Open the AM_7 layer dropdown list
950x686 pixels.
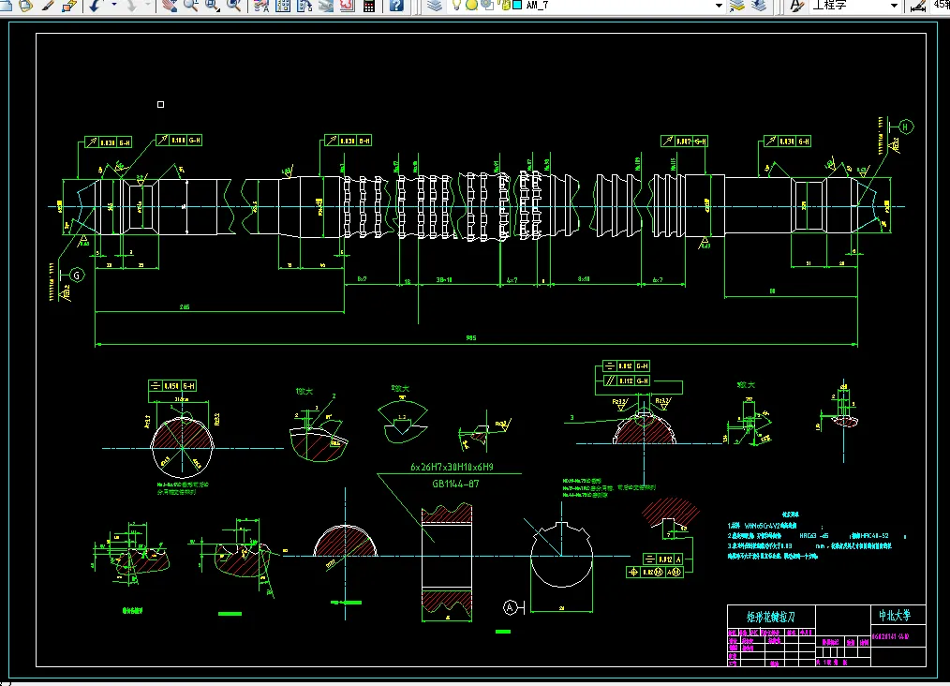pyautogui.click(x=720, y=6)
